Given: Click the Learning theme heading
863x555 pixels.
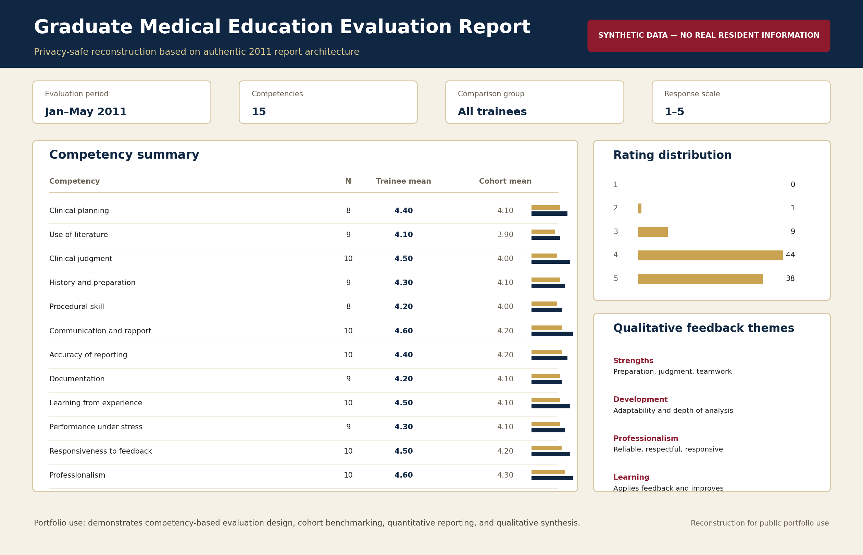Looking at the screenshot, I should coord(631,478).
